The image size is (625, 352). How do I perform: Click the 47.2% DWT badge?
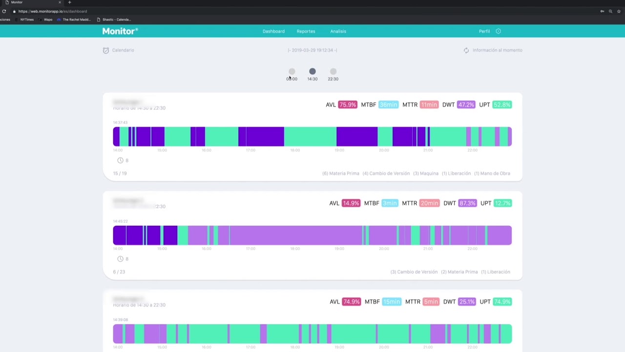[x=466, y=105]
